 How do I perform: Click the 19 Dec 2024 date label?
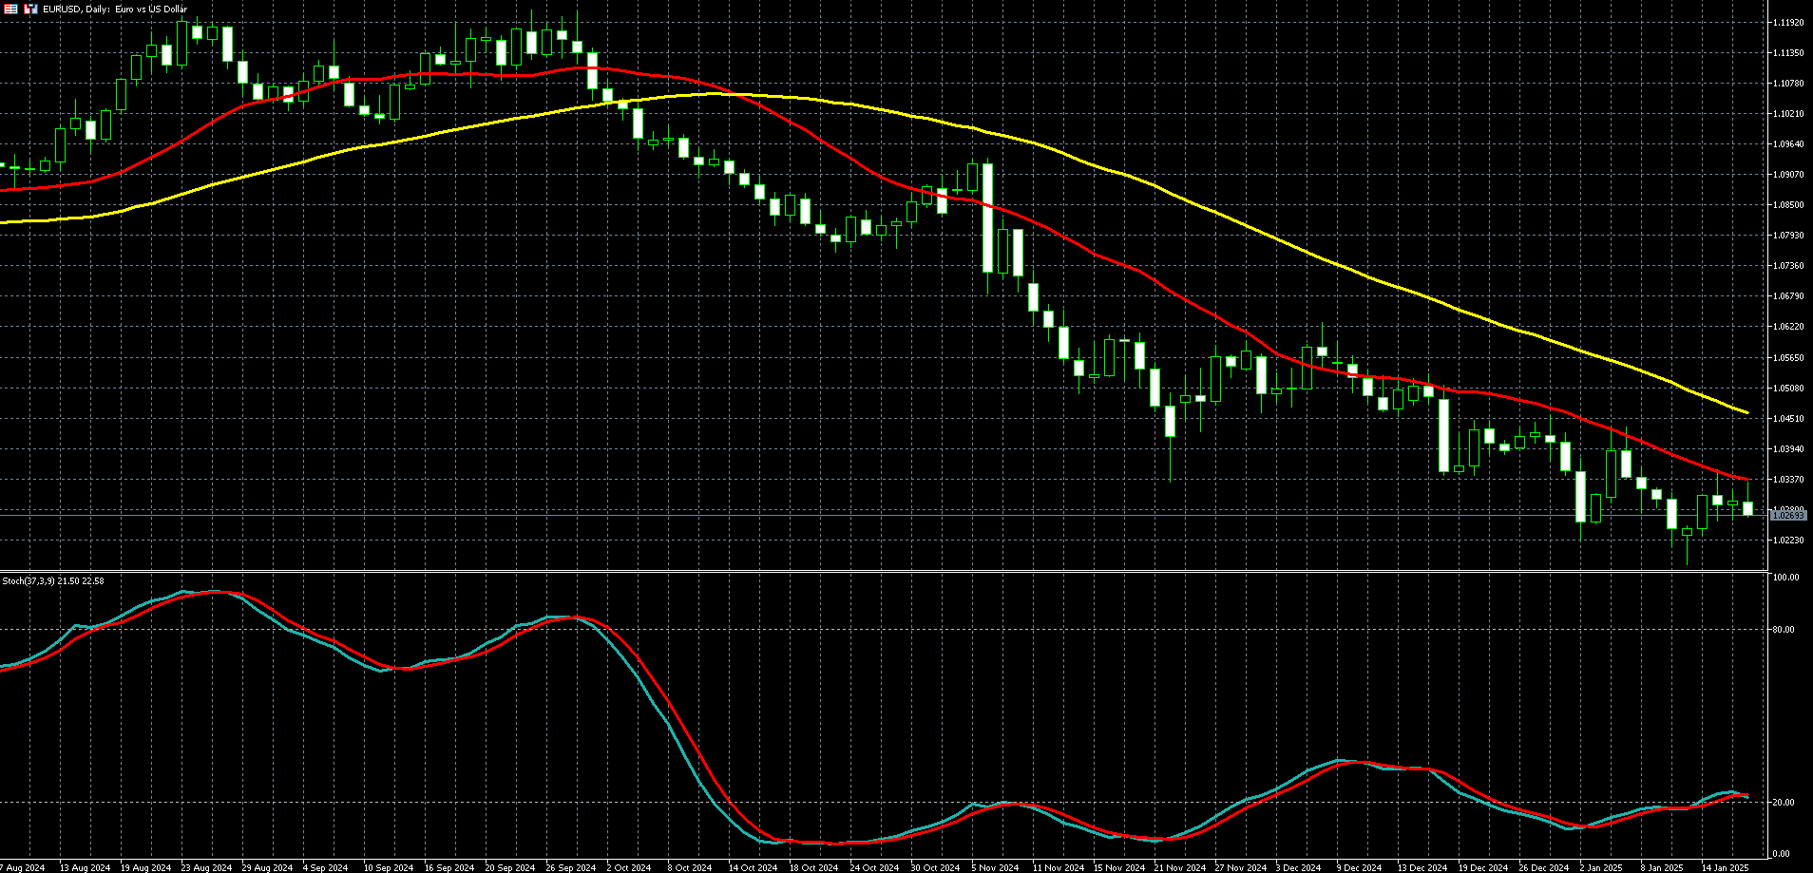click(1483, 867)
